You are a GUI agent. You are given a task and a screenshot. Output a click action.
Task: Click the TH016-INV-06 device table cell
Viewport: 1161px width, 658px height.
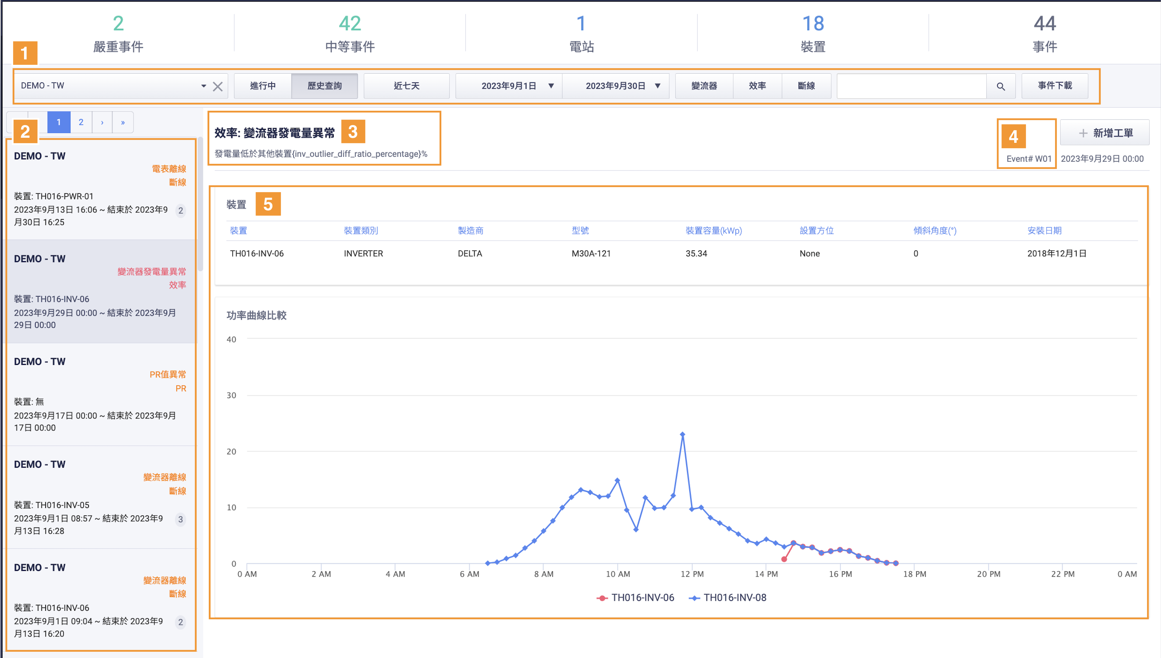point(256,254)
